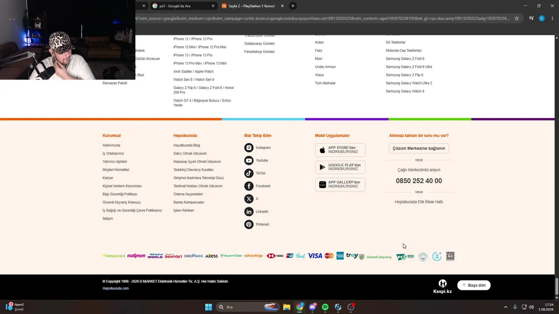Viewport: 559px width, 314px height.
Task: Open the Banka Kampanyaları link
Action: (x=189, y=202)
